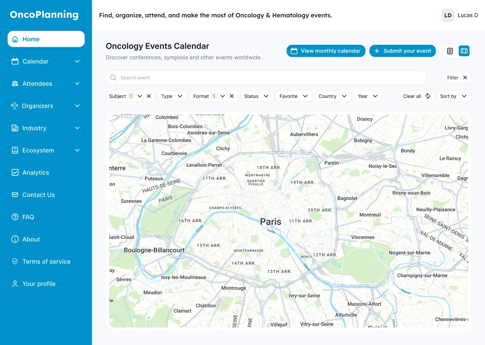Click the plus icon in Submit your event
Image resolution: width=485 pixels, height=345 pixels.
click(x=377, y=51)
